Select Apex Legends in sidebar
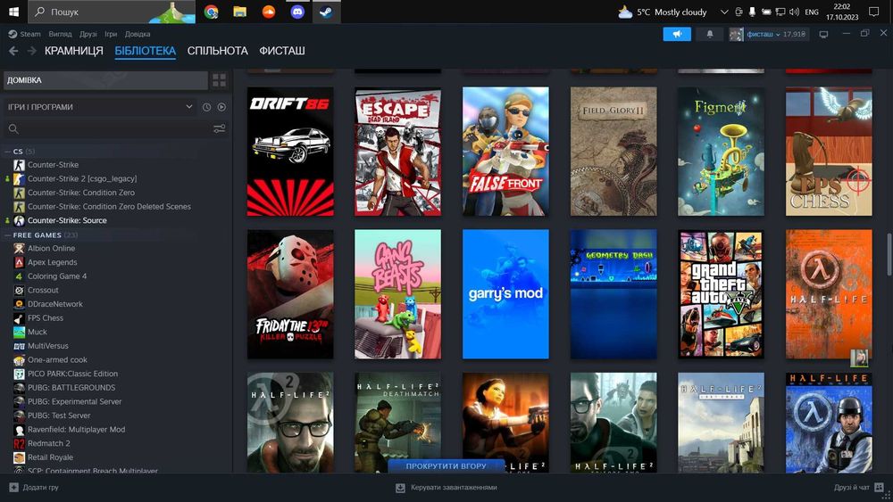 tap(53, 262)
